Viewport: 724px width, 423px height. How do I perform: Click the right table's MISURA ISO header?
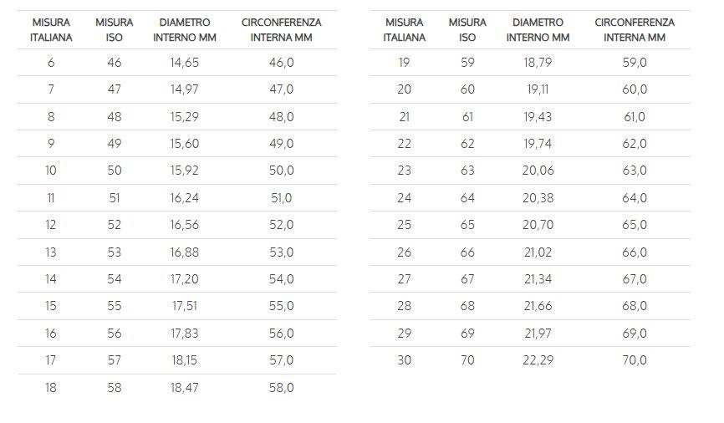(x=467, y=29)
